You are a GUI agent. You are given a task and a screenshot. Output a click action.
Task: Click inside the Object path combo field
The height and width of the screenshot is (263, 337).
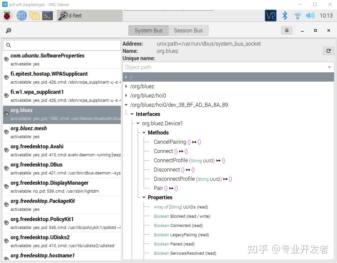click(x=228, y=67)
